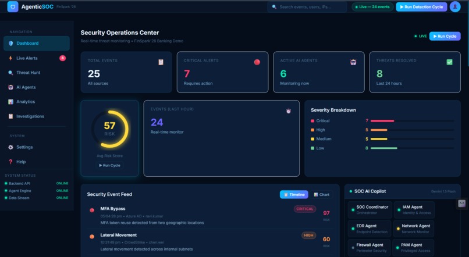Screen dimensions: 469x257
Task: Click the robot icon on Active AI Agents card
Action: (x=353, y=62)
